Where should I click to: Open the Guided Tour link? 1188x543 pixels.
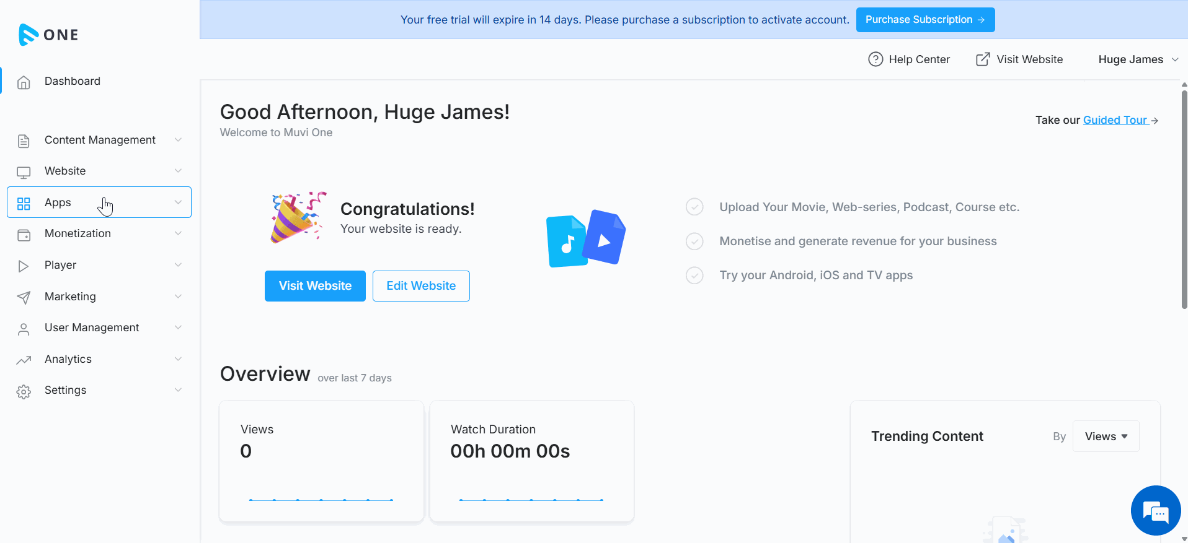coord(1115,120)
